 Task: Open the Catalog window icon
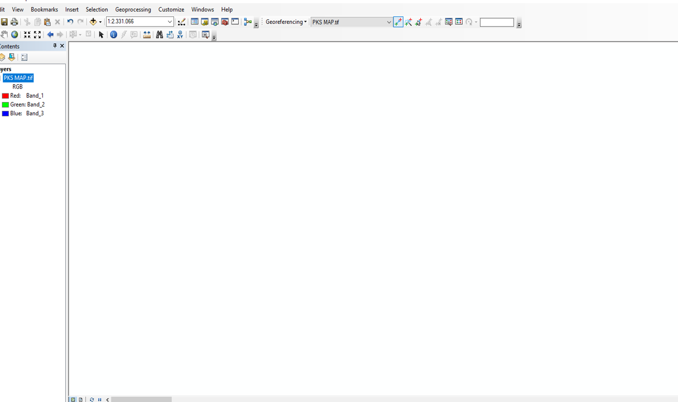pyautogui.click(x=204, y=22)
